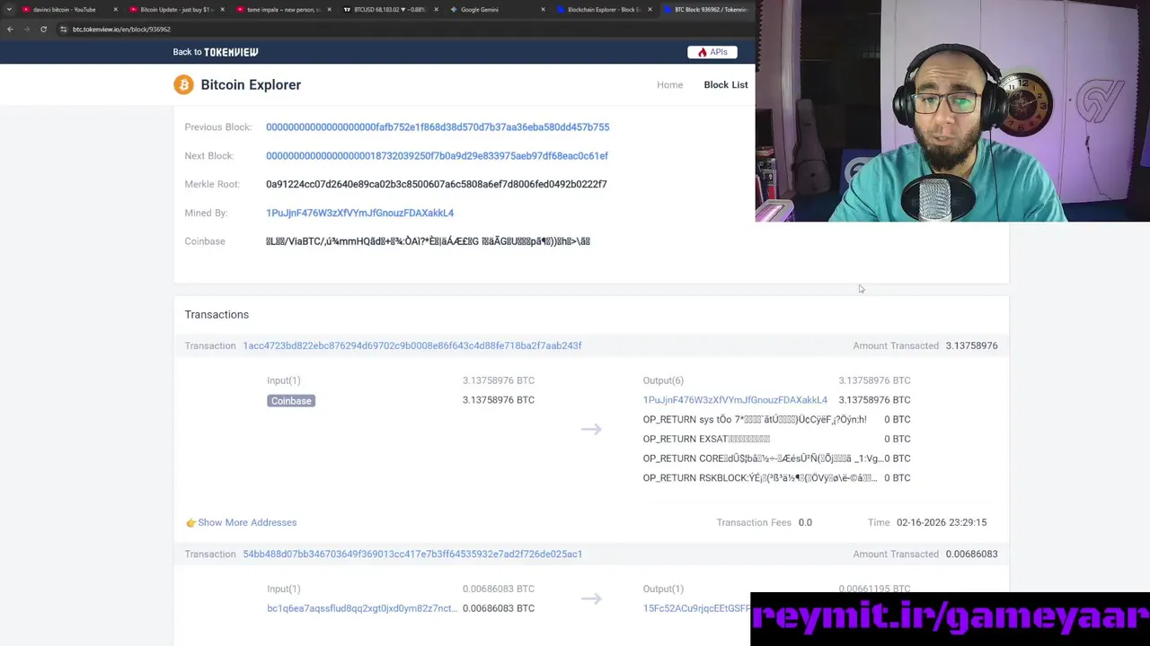Close the Bitcoin Update tab
Screen dimensions: 1150x646
coord(223,9)
